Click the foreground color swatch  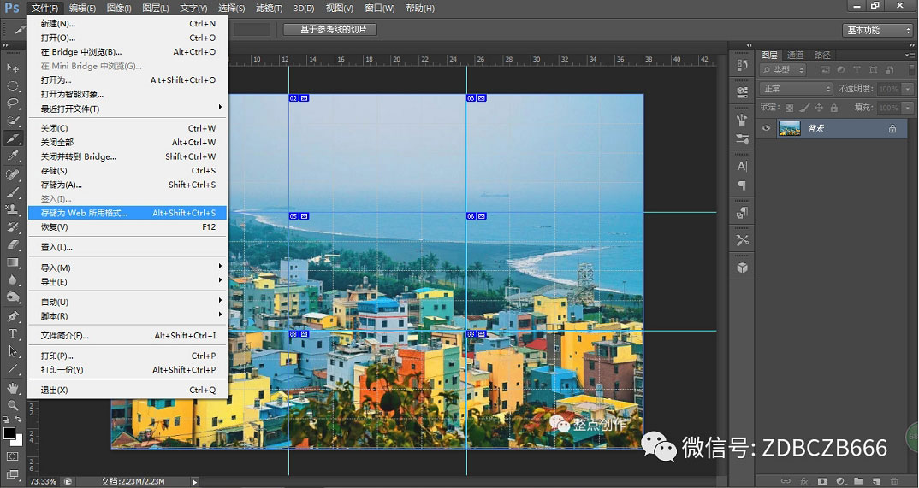(x=9, y=433)
